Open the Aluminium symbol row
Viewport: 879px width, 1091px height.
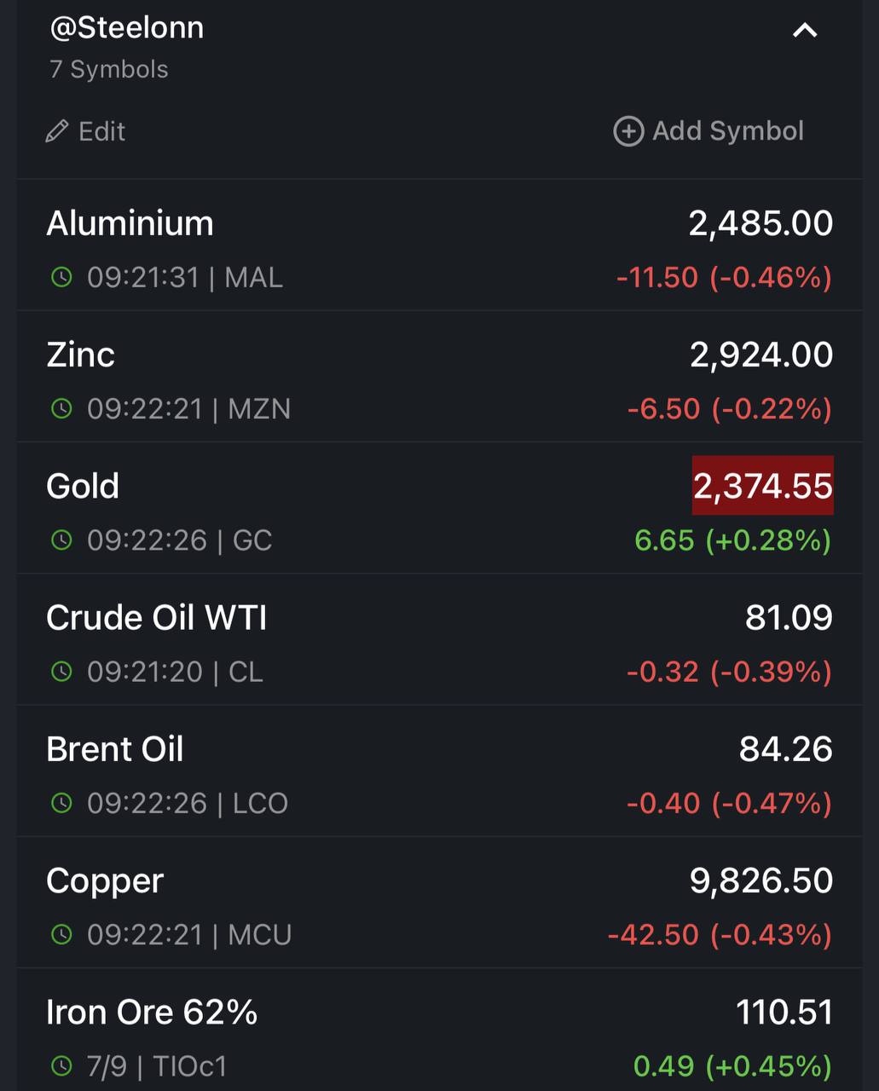(x=439, y=245)
